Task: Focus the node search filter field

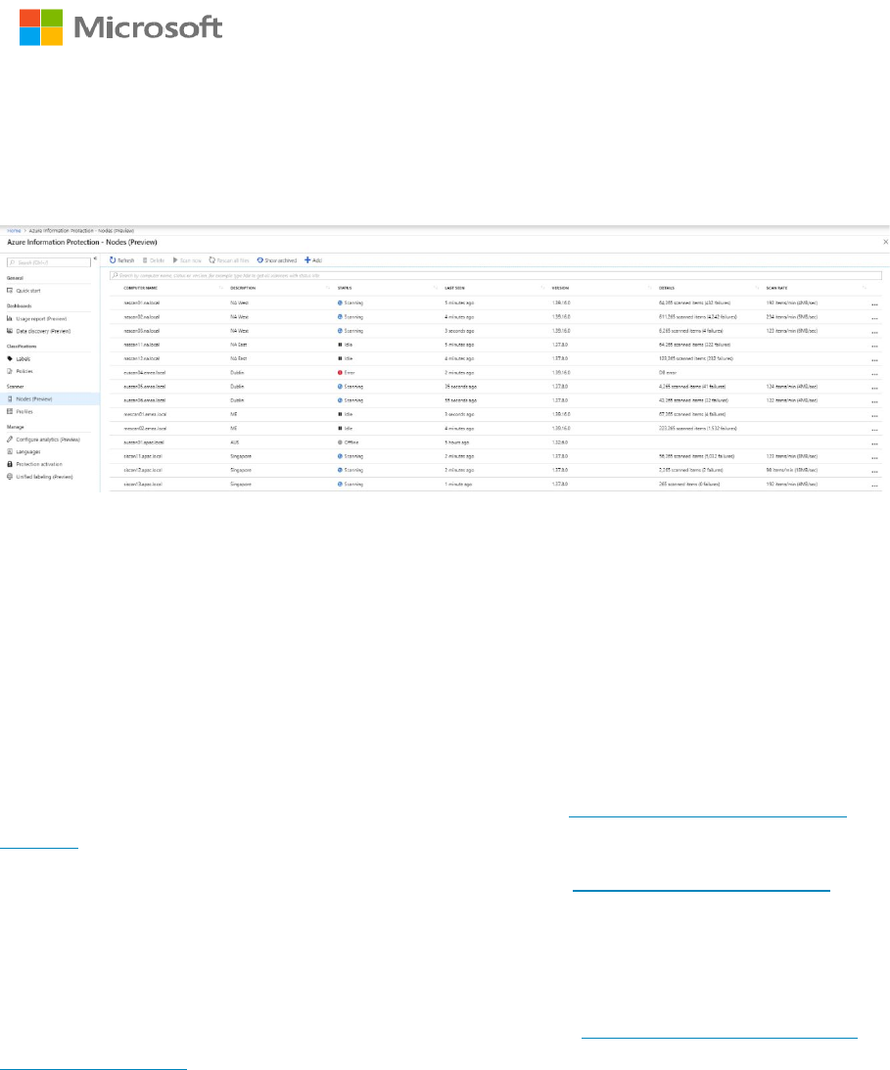Action: click(x=495, y=276)
